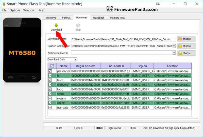Viewport: 203px width, 137px height.
Task: Click the Authentication File choose folder icon
Action: coord(180,53)
